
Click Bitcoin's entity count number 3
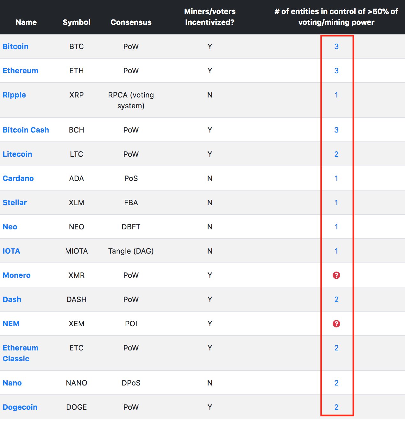click(x=336, y=47)
